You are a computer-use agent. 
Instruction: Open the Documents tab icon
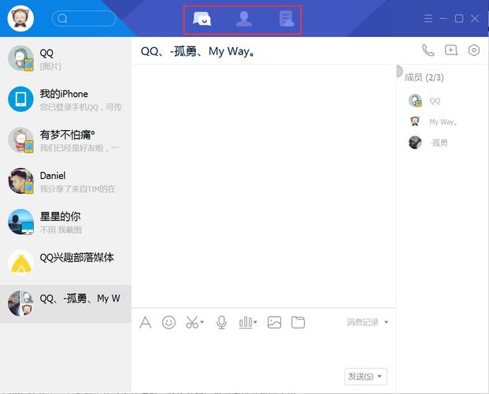(x=287, y=19)
